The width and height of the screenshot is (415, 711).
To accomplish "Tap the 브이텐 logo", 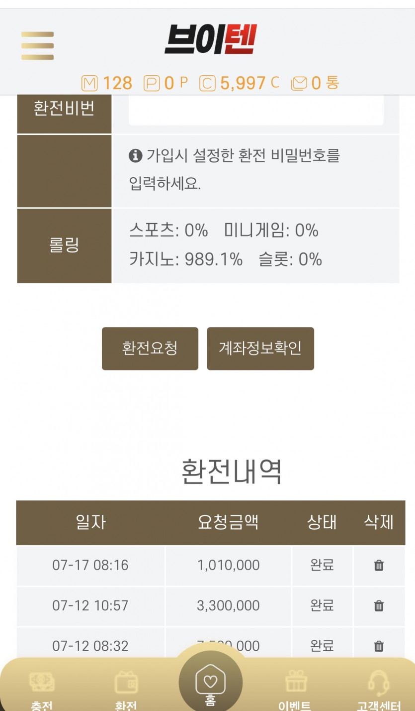I will tap(210, 39).
